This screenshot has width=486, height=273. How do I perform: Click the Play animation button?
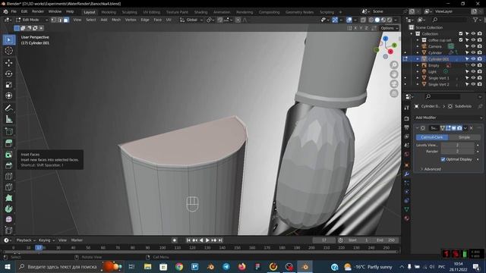tap(207, 240)
